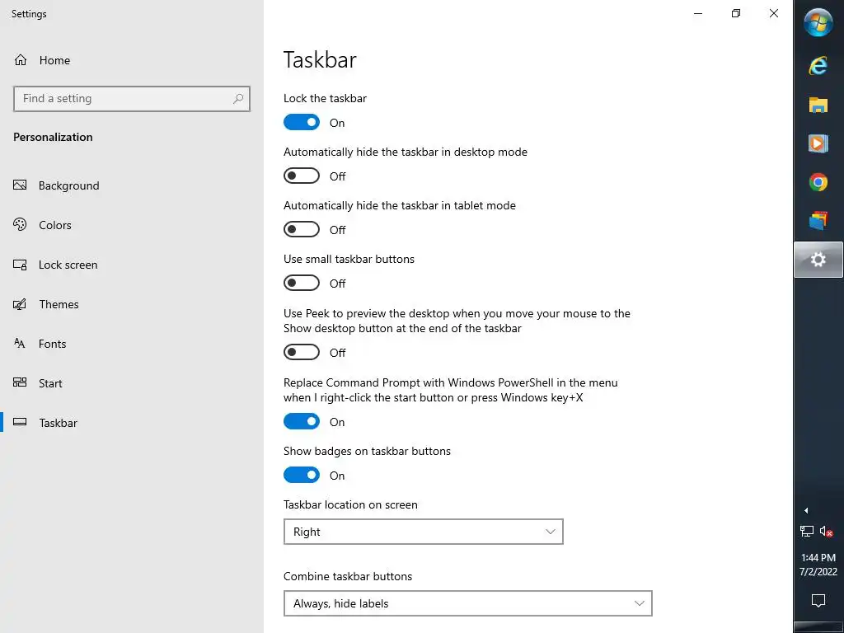Click the Find a setting search box
The width and height of the screenshot is (844, 633).
click(x=124, y=99)
